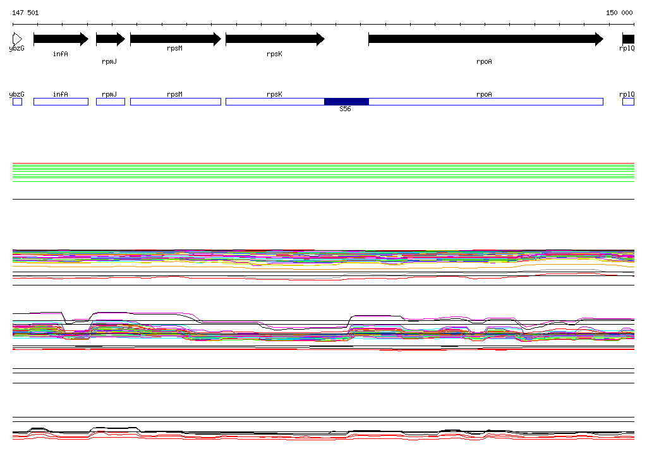Viewport: 647px width, 451px height.
Task: Select the rpmJ black gene arrow
Action: coord(111,39)
